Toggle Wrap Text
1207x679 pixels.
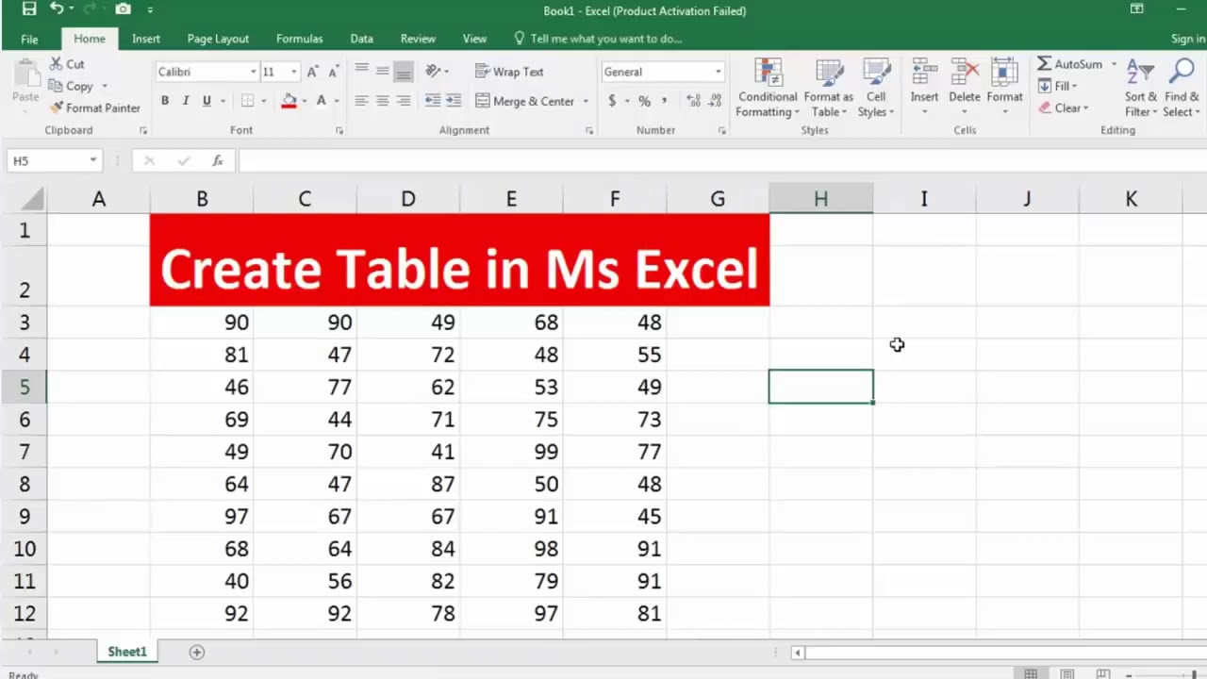click(x=509, y=72)
